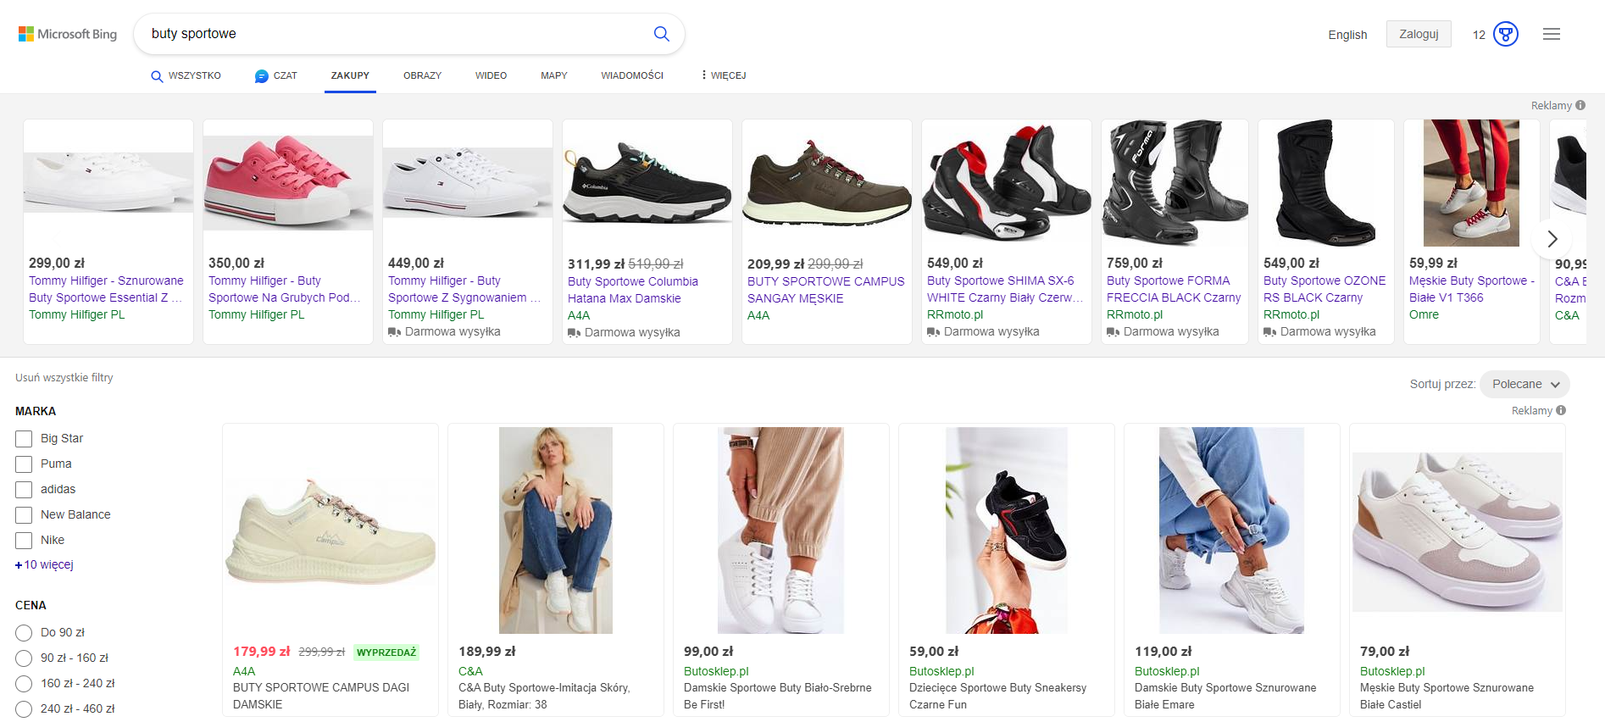Click the search magnifier icon in search box
The height and width of the screenshot is (722, 1605).
(661, 34)
